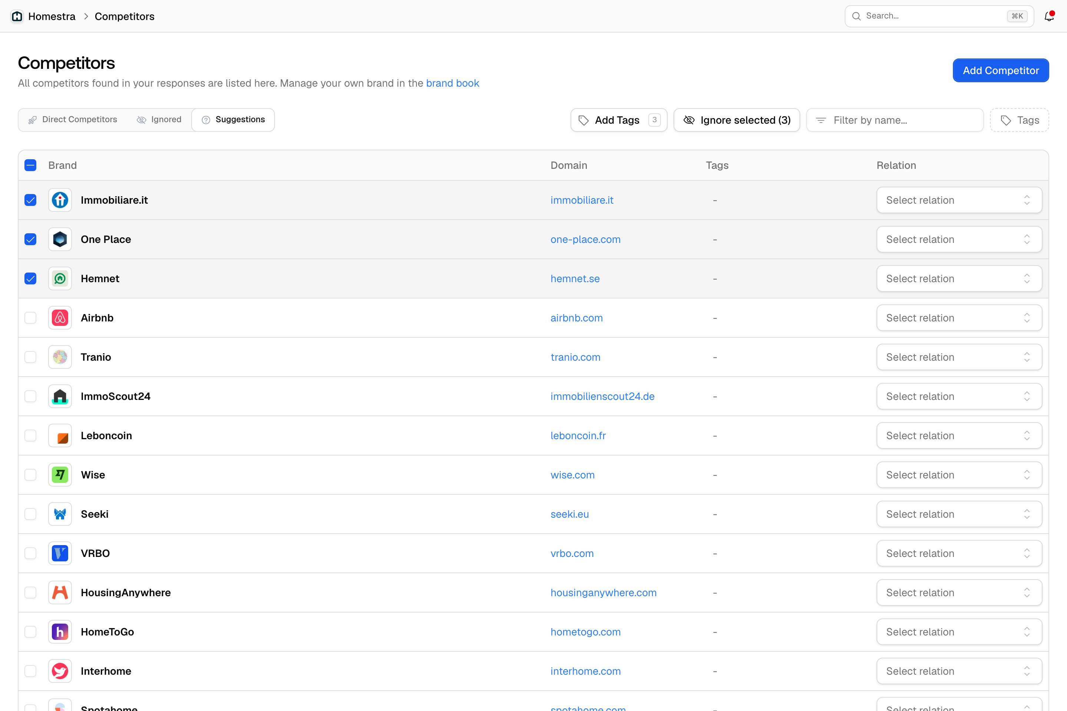Open Select relation dropdown for Leboncoin

click(x=959, y=435)
